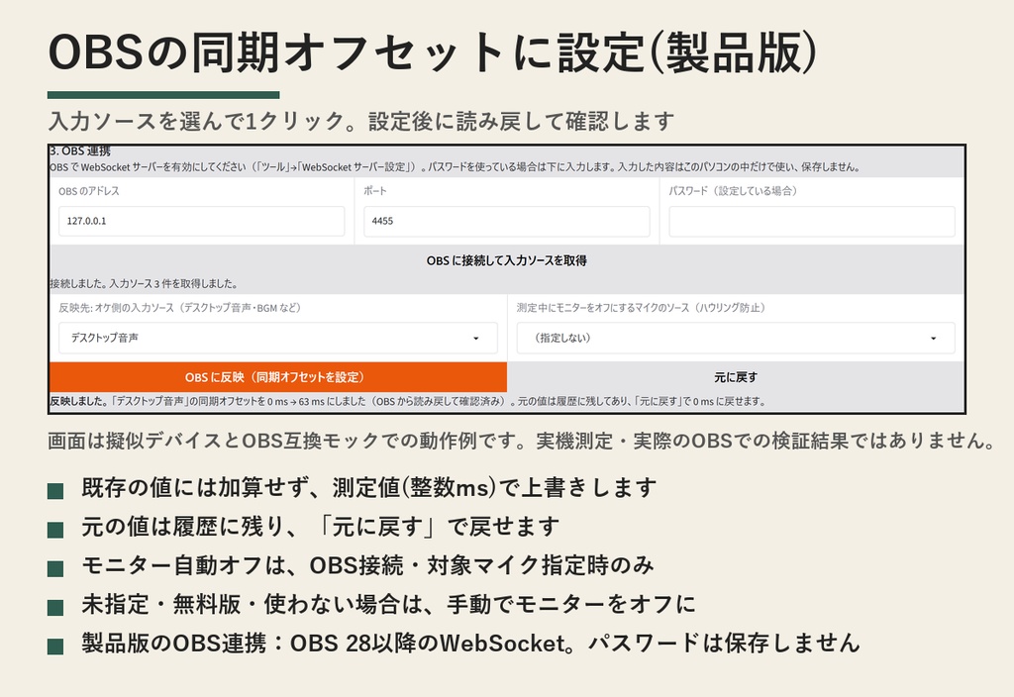Click the green underline bar below title

pyautogui.click(x=163, y=95)
